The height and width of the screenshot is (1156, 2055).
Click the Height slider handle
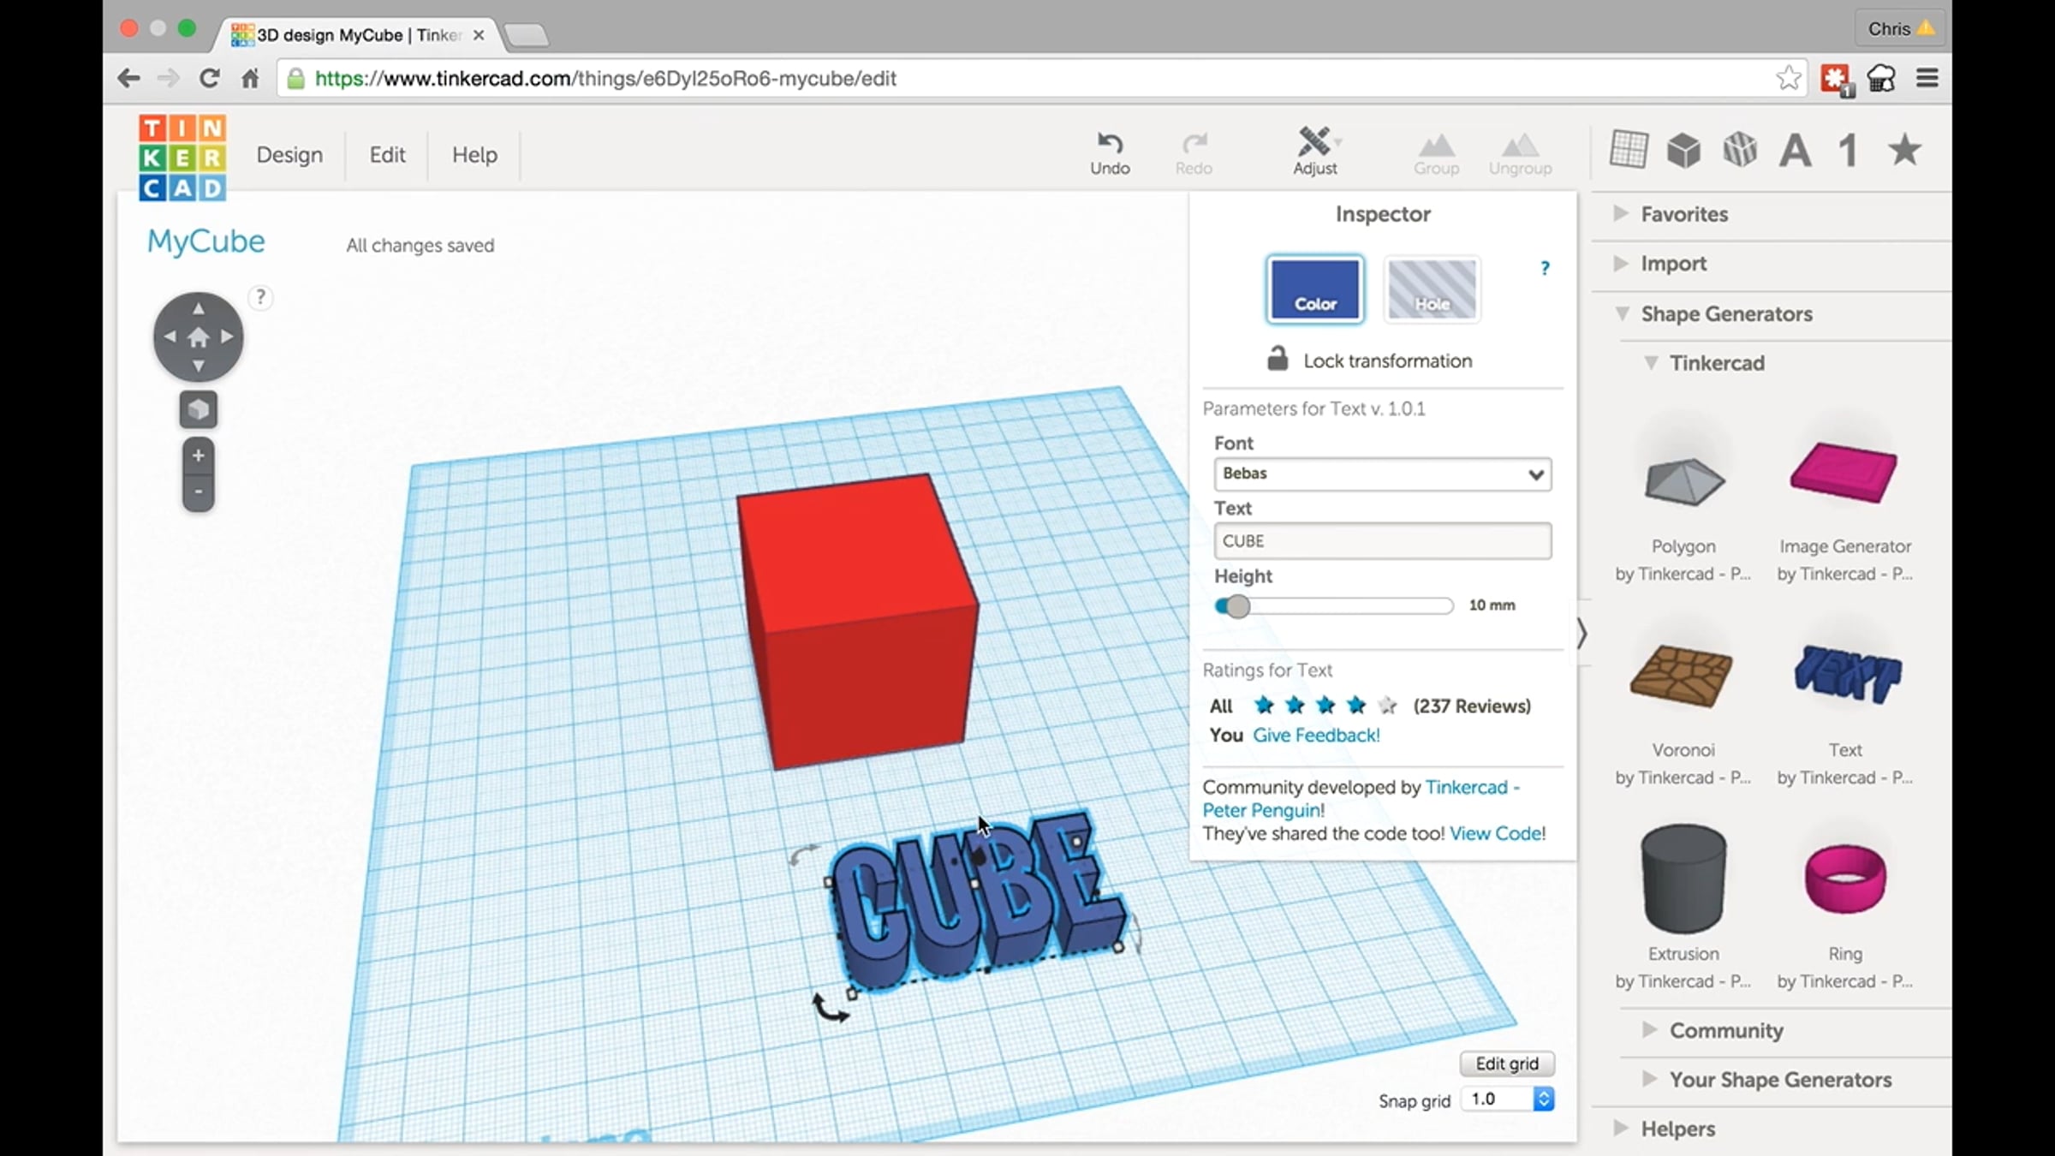1236,606
